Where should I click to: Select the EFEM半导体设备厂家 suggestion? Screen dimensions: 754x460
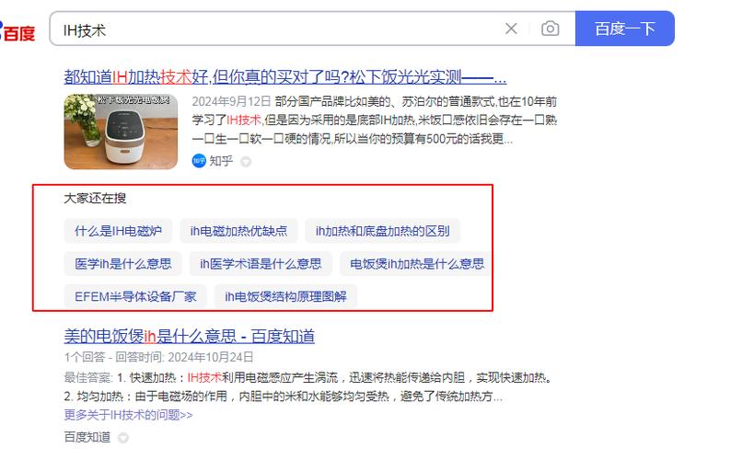coord(135,296)
